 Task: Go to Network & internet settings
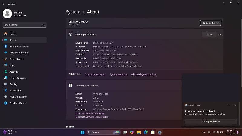pos(19,53)
